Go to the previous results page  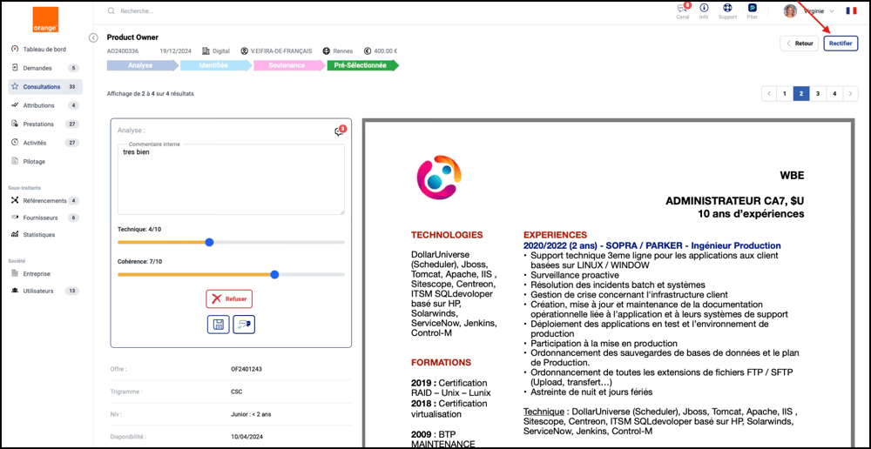(x=769, y=94)
